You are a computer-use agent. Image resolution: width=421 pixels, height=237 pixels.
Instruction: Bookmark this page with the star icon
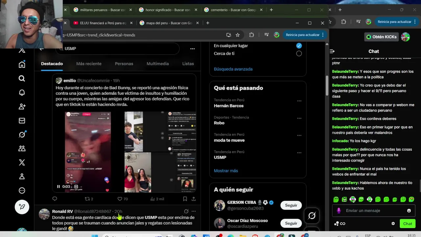coord(237,35)
